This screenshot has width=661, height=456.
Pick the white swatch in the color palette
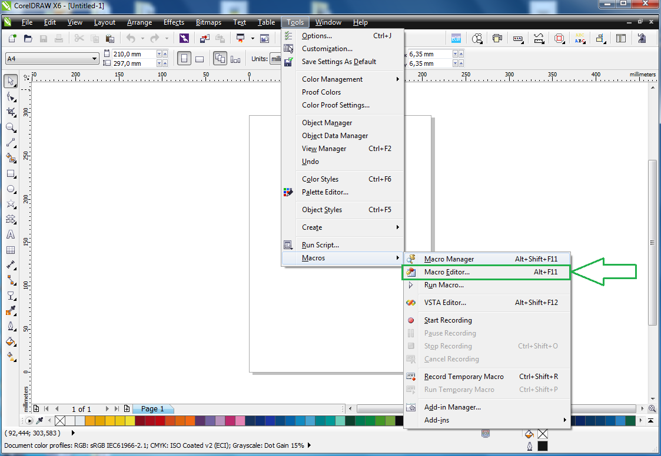pos(71,420)
